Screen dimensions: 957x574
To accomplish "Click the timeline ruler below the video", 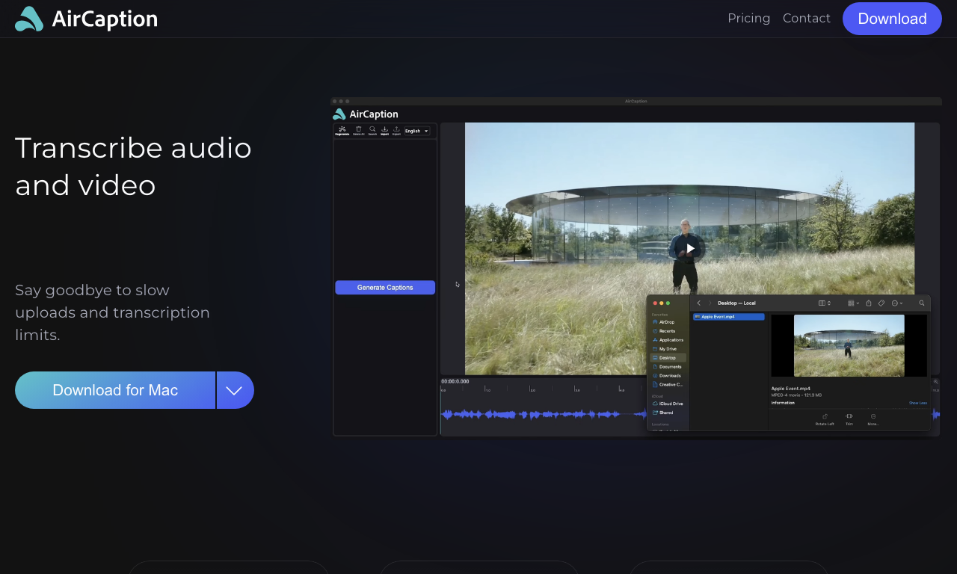I will (544, 389).
